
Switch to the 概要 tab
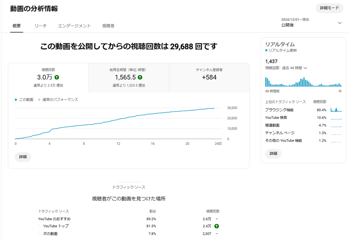tap(17, 26)
